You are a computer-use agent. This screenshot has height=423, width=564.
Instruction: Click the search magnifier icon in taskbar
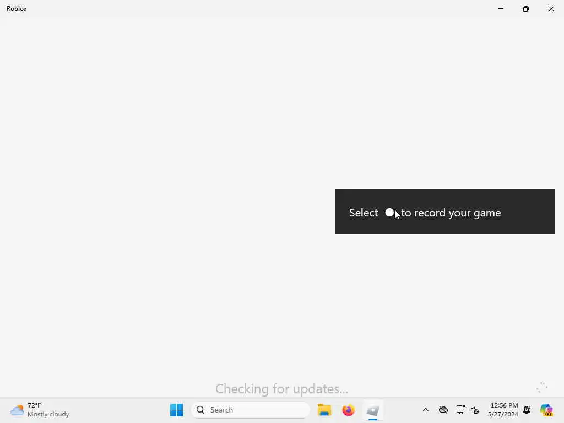[x=200, y=410]
